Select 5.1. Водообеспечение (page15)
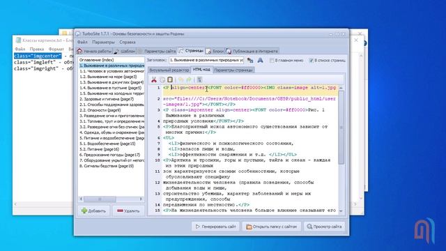446x251 pixels. tap(111, 144)
